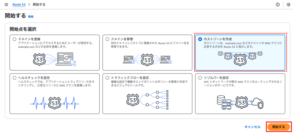This screenshot has height=136, width=293.
Task: Select the ヘルスチェックを設定 radio button
Action: click(14, 78)
